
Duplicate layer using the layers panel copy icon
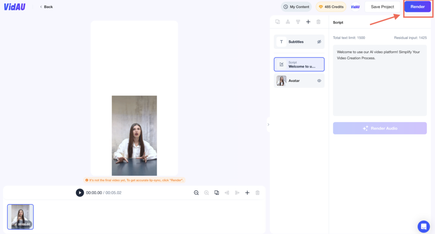(278, 22)
